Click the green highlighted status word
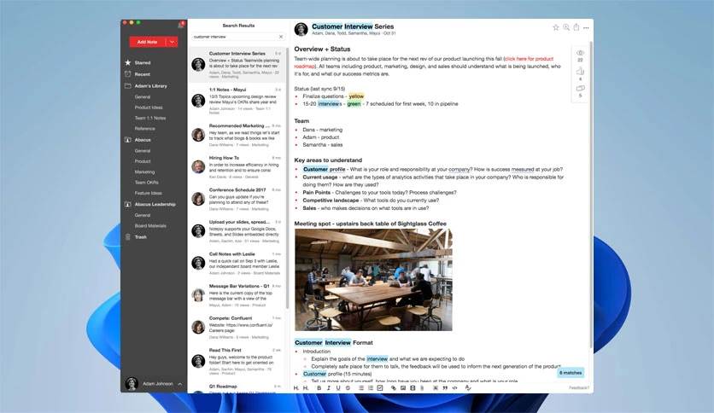 [x=354, y=104]
